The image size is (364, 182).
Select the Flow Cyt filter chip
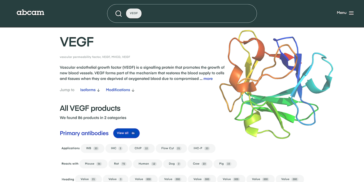(x=171, y=148)
